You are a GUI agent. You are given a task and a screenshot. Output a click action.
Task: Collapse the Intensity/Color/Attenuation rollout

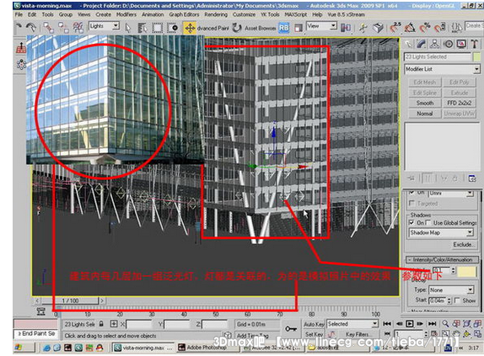(442, 259)
